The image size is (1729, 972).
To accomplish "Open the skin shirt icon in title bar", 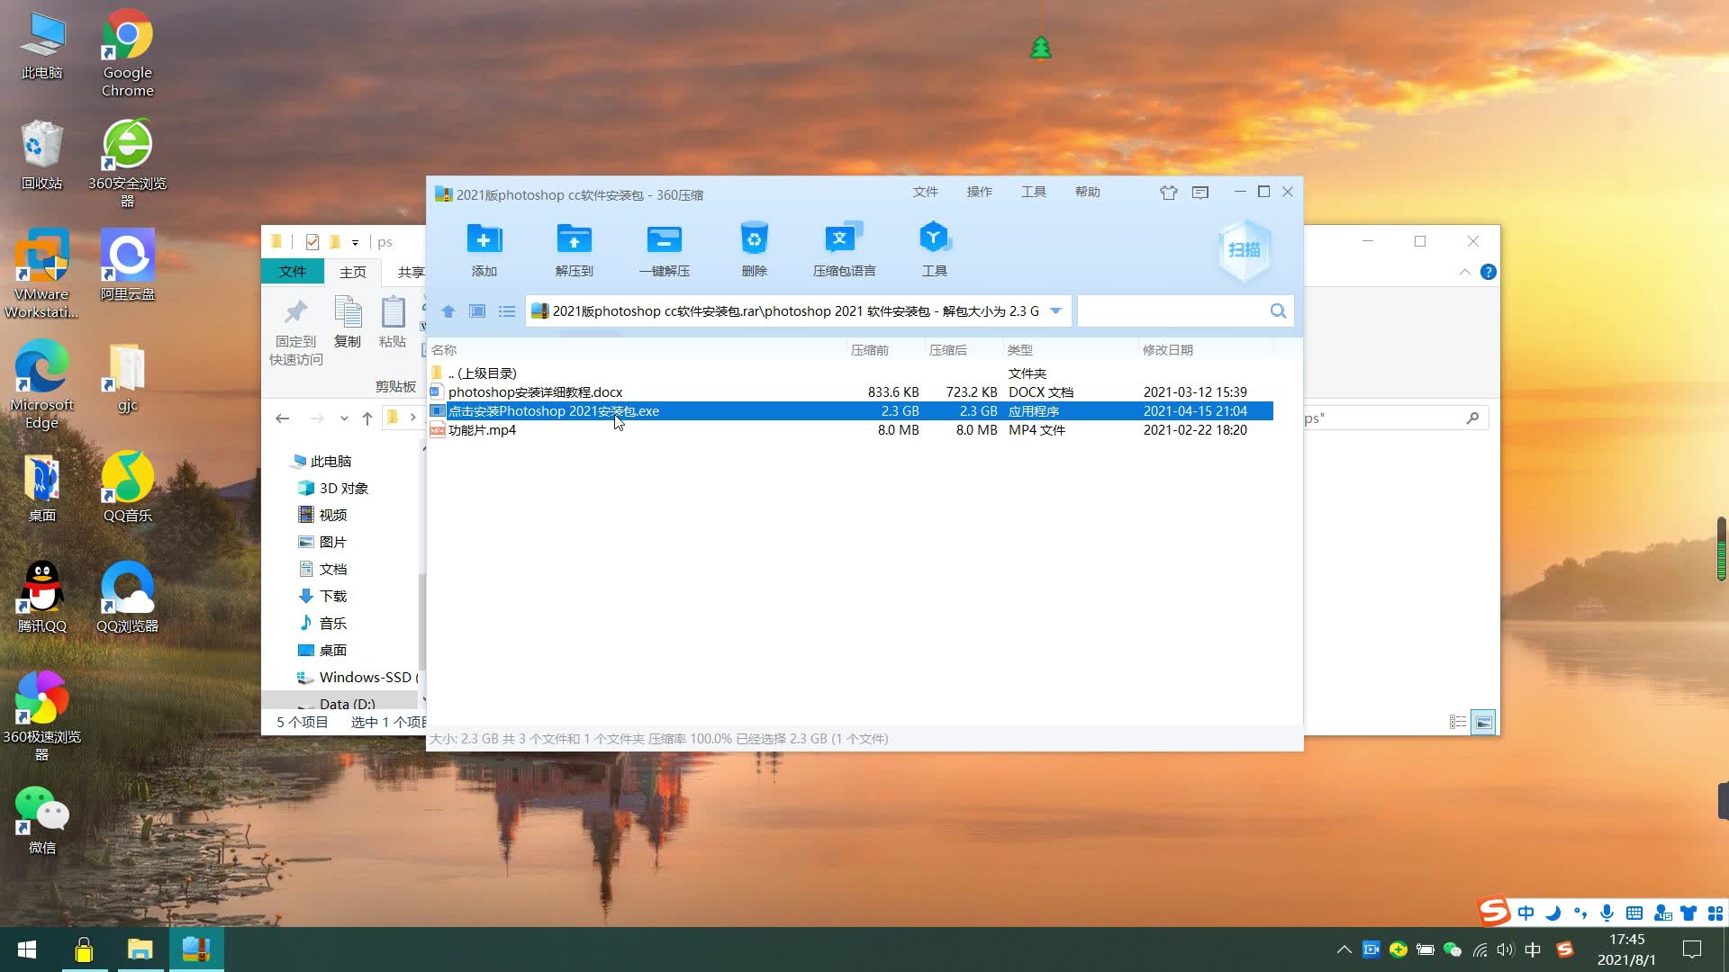I will point(1169,193).
